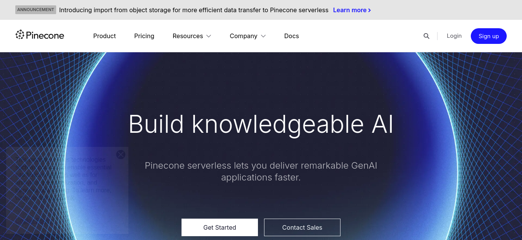This screenshot has height=240, width=522.
Task: Open the site search magnifier icon
Action: [x=426, y=36]
